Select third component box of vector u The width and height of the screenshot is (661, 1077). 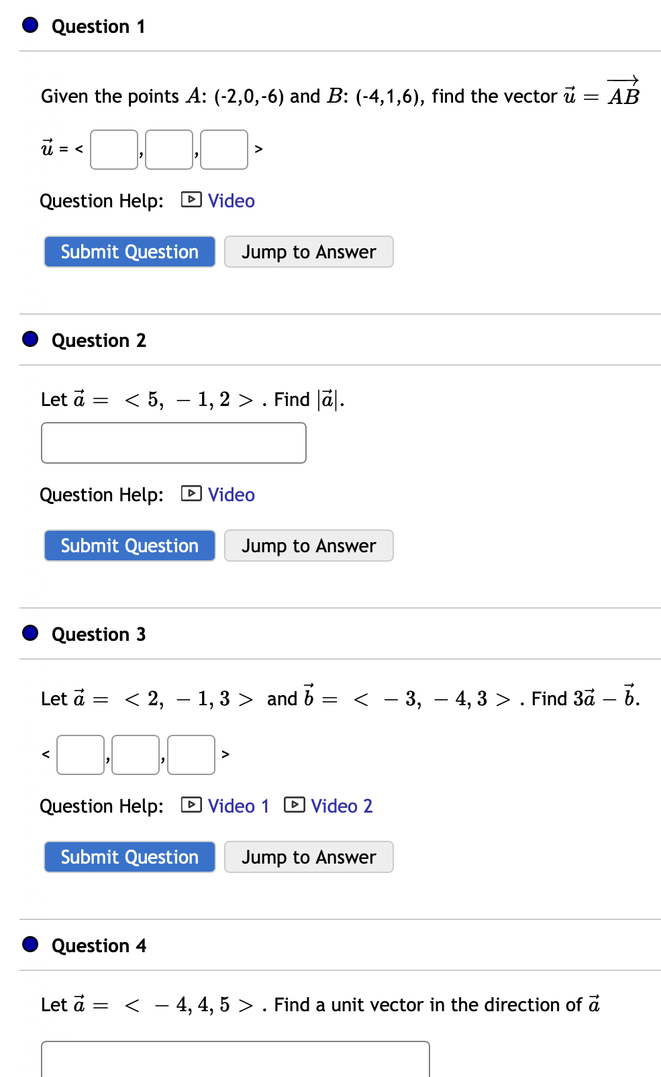tap(224, 150)
